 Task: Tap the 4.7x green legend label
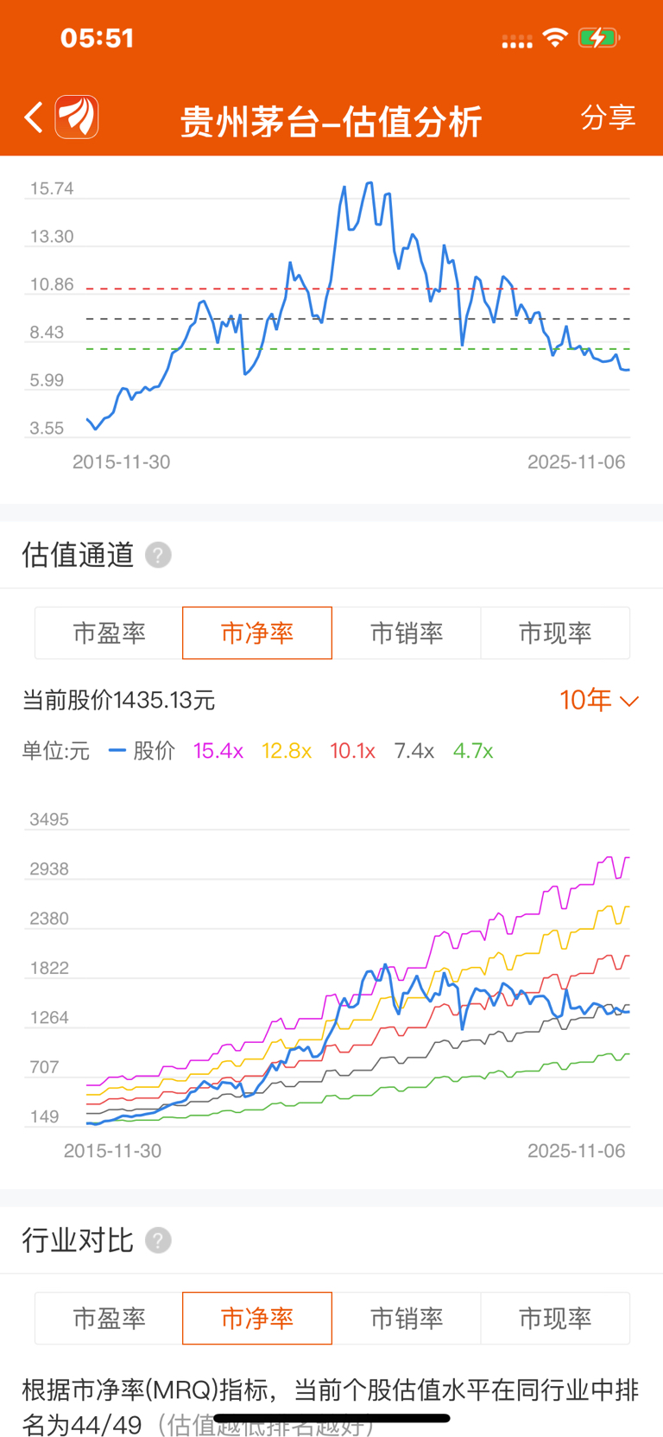(472, 751)
